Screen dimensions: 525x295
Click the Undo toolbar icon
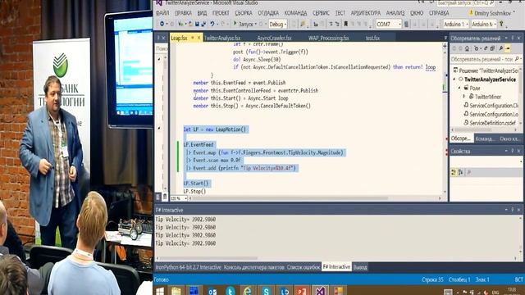[212, 24]
